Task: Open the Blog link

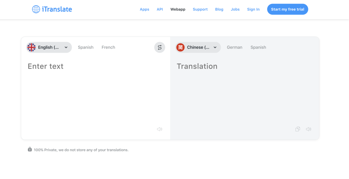Action: [x=219, y=9]
